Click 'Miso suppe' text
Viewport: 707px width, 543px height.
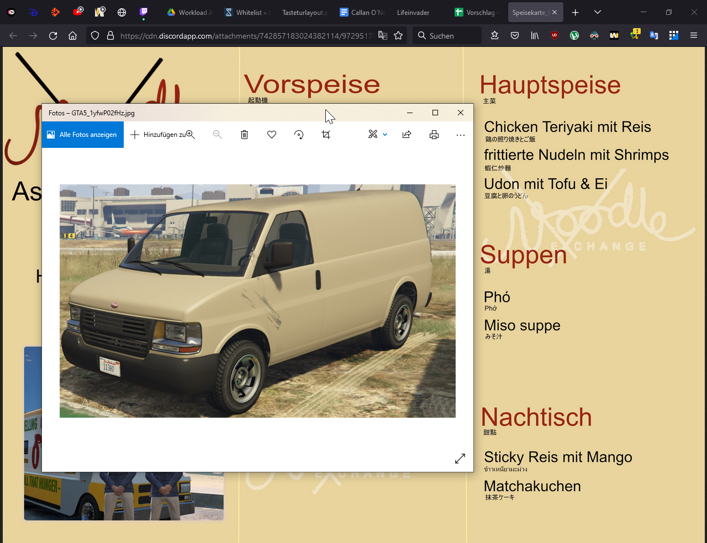pyautogui.click(x=522, y=326)
